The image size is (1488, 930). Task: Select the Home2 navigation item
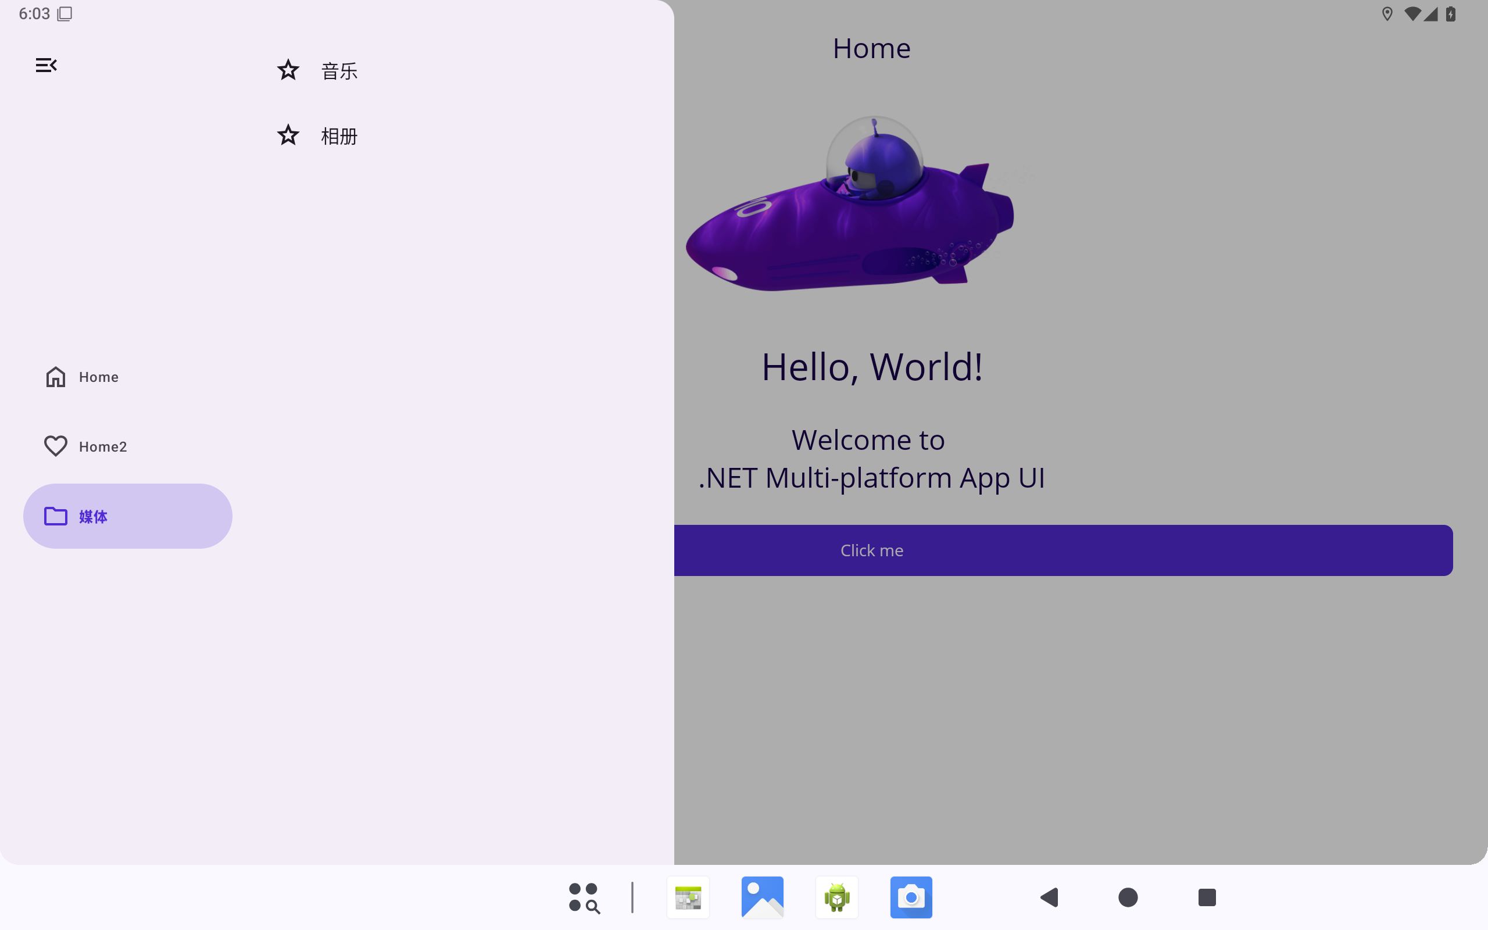point(128,446)
